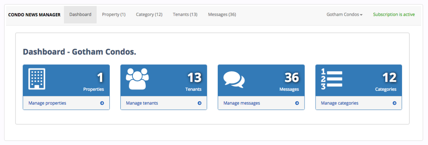Open the Manage messages link

point(242,103)
